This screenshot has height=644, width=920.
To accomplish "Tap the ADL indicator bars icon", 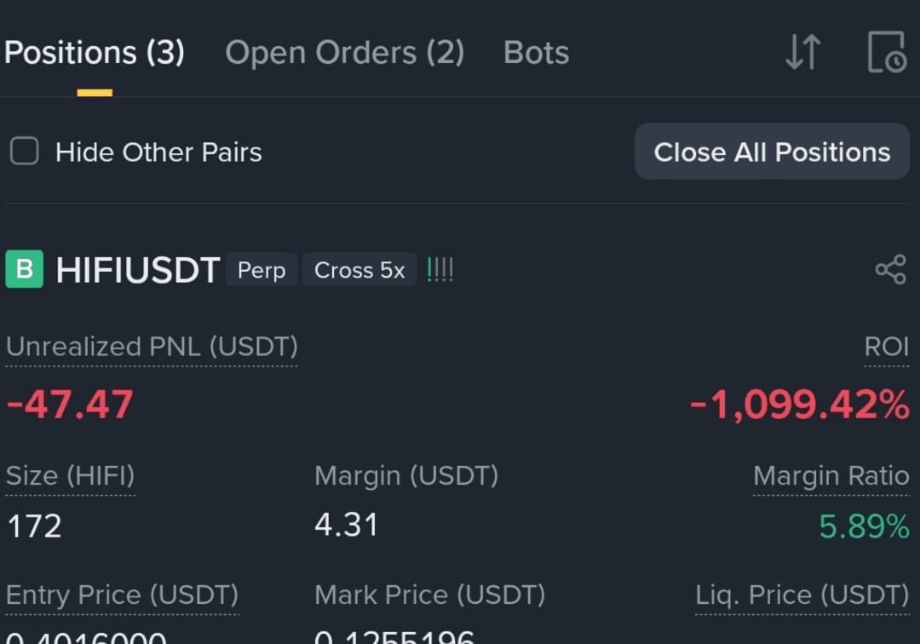I will click(x=440, y=270).
